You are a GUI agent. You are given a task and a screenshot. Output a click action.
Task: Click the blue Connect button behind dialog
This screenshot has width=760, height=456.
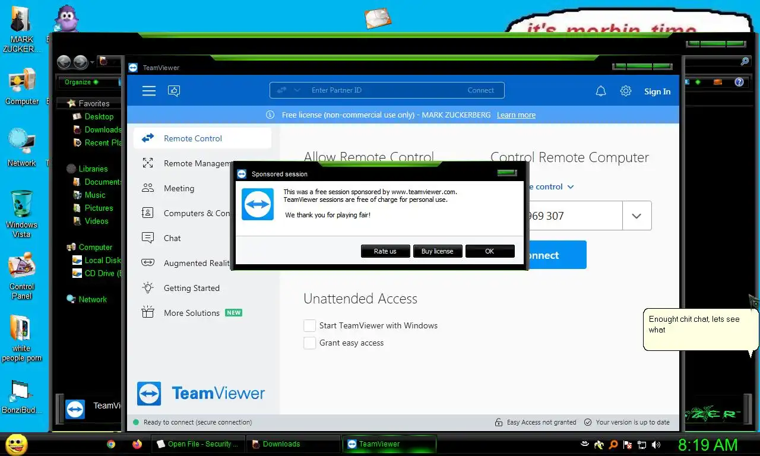pyautogui.click(x=556, y=255)
